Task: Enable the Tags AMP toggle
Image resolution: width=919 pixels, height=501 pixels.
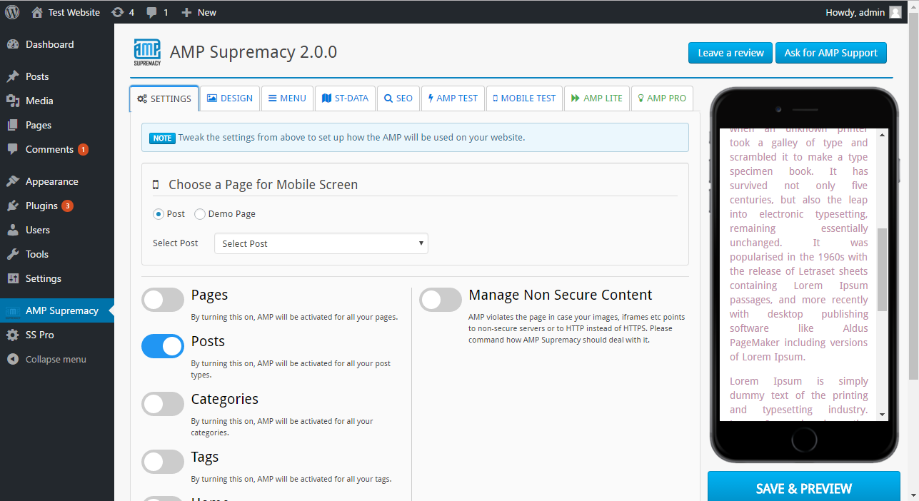Action: point(163,462)
